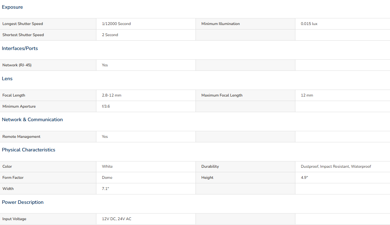Select the Power Description heading
This screenshot has height=225, width=390.
(x=23, y=202)
